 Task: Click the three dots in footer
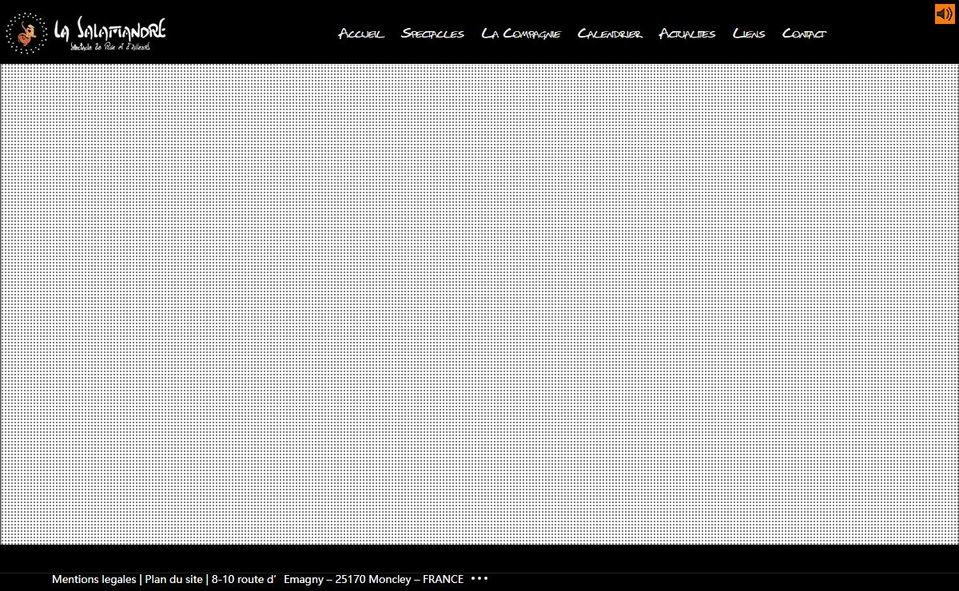click(479, 578)
